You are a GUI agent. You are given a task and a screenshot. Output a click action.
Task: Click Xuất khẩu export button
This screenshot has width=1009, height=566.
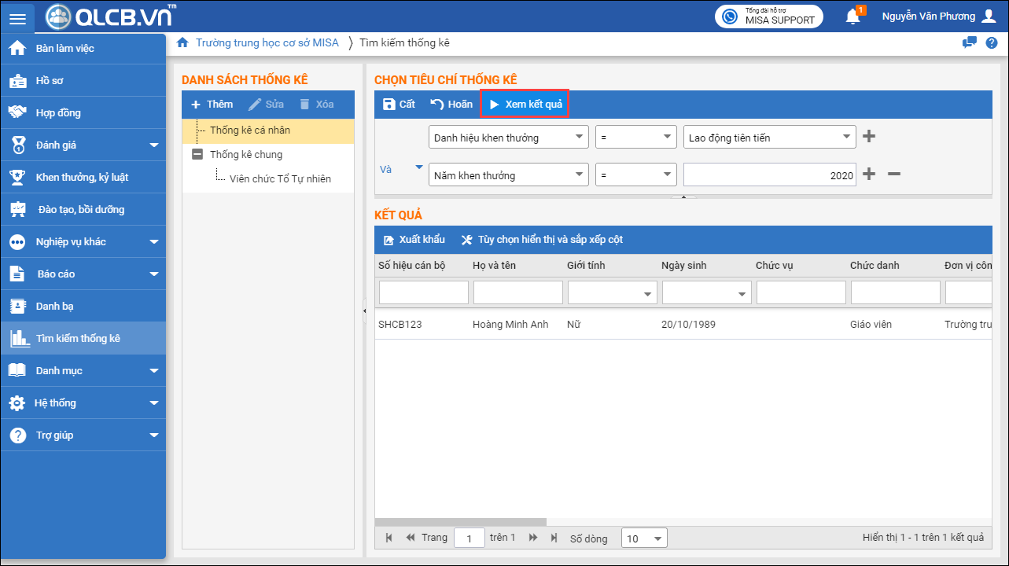414,240
